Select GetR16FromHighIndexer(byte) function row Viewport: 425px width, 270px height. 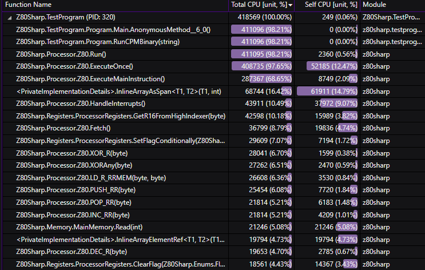[x=213, y=116]
